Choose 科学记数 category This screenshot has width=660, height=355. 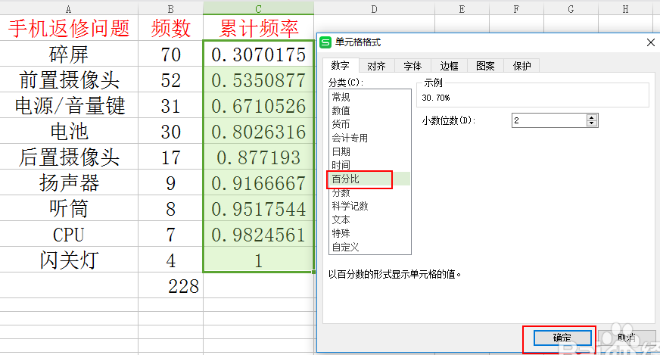point(369,206)
